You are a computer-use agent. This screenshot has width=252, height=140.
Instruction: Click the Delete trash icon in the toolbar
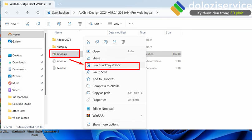point(80,24)
